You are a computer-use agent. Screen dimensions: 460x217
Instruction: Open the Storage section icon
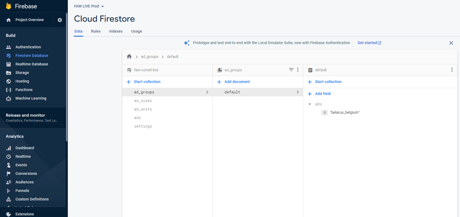(x=9, y=73)
